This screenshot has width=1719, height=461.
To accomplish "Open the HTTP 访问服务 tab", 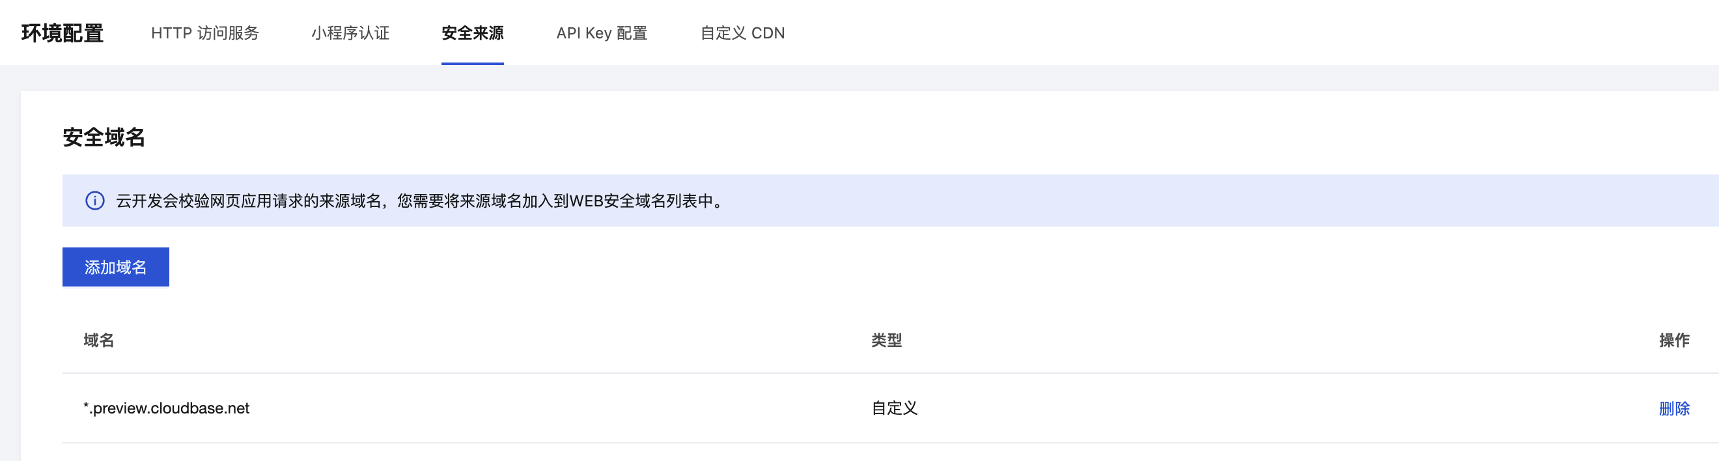I will (205, 33).
